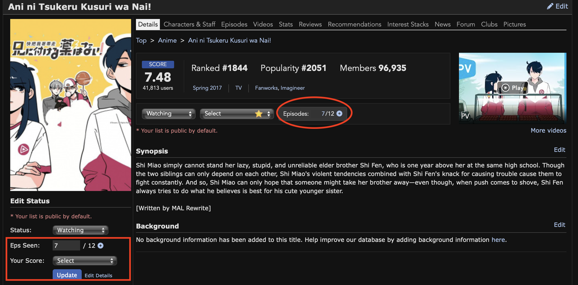Switch to the Characters & Staff tab
Viewport: 578px width, 285px height.
pos(189,24)
